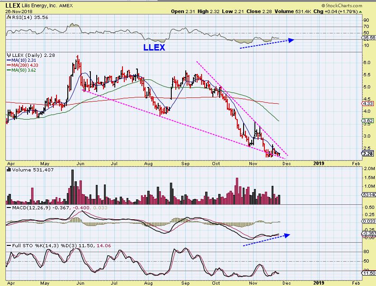Image resolution: width=376 pixels, height=286 pixels.
Task: Click the 2.28 last price tag
Action: pos(368,154)
